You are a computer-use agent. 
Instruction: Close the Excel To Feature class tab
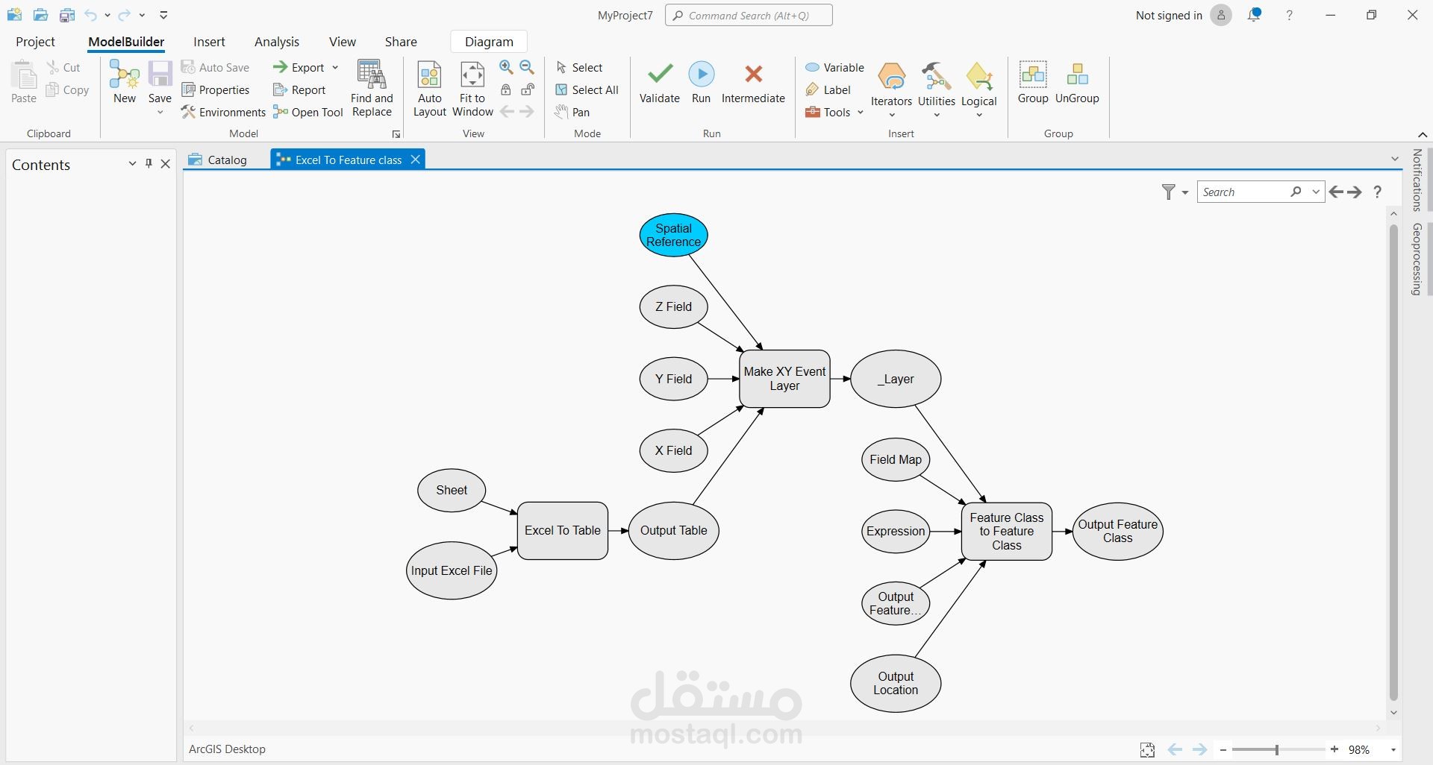point(416,160)
